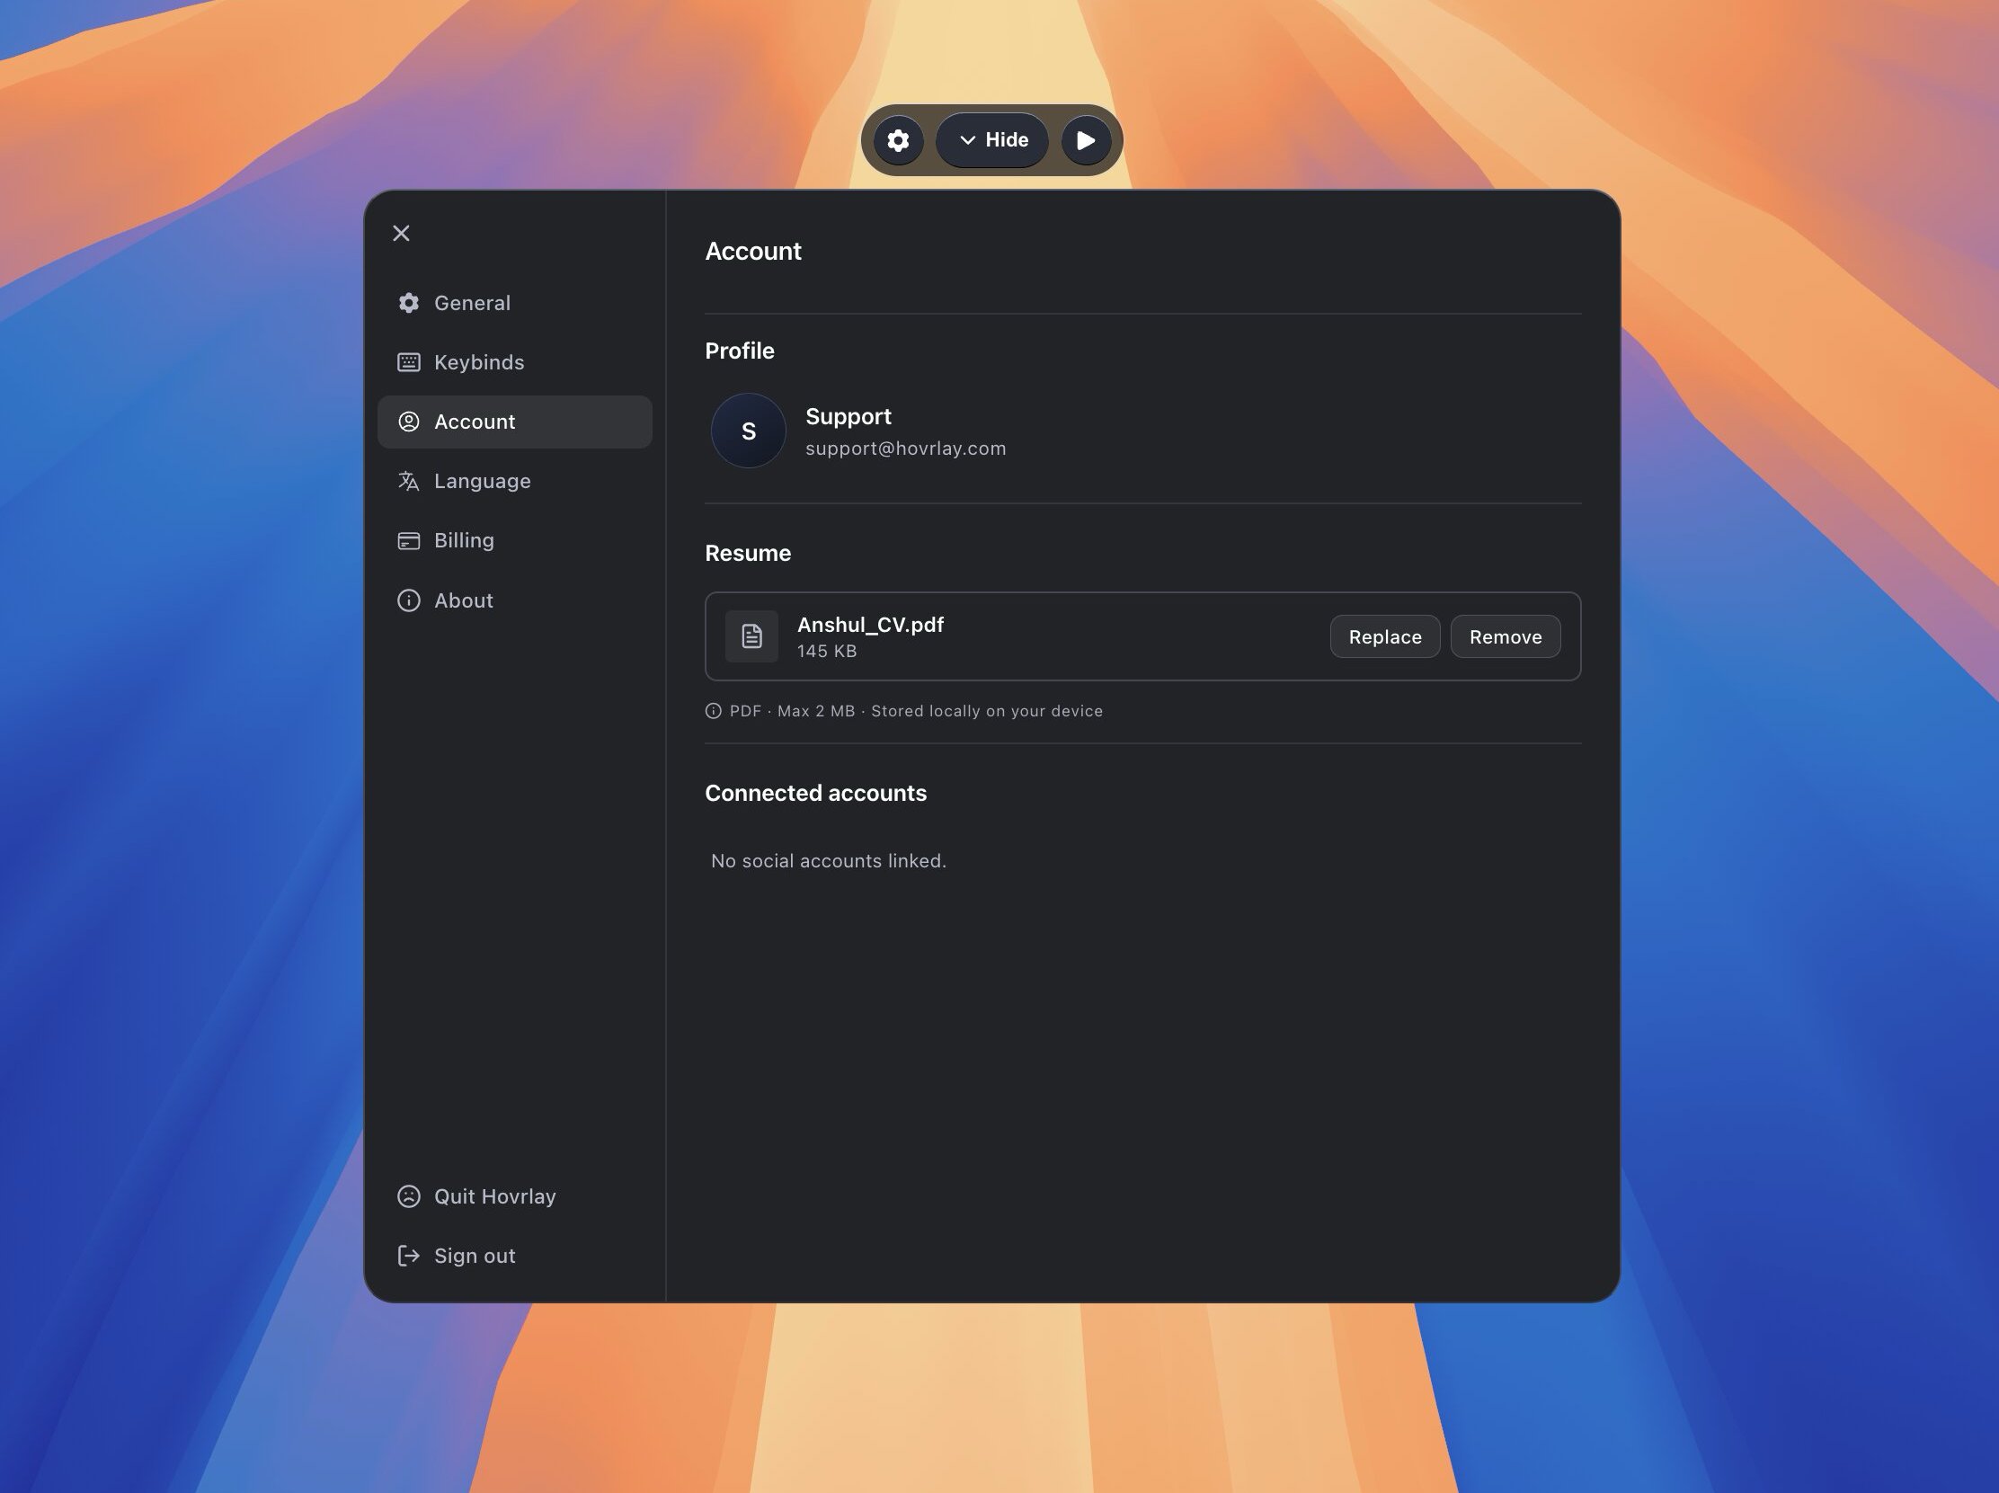Click the Connected accounts heading

[815, 793]
